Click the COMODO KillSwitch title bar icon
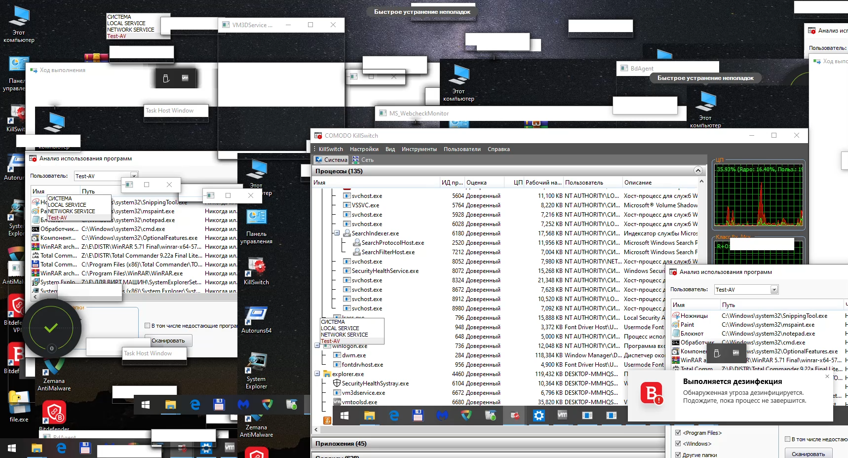Image resolution: width=848 pixels, height=458 pixels. coord(318,136)
